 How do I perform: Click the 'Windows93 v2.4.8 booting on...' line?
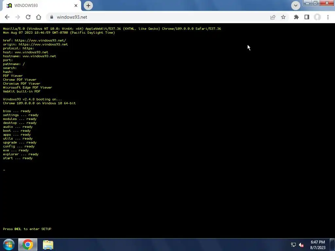pos(32,99)
